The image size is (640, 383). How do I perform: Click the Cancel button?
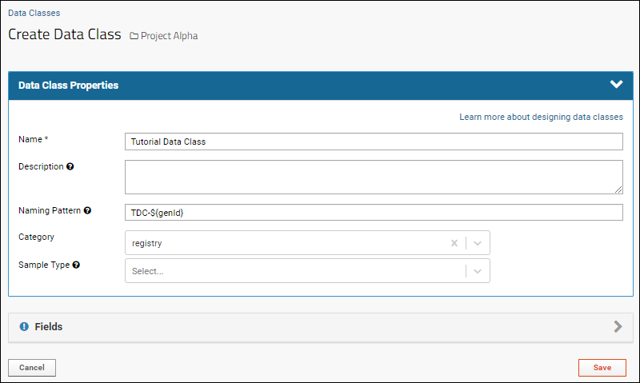32,368
